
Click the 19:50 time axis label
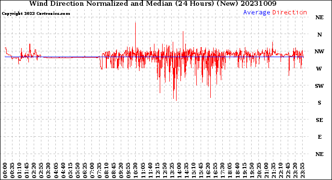click(252, 170)
